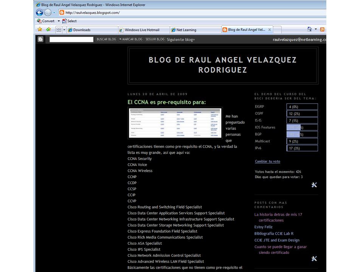Click the OSPF poll option label
The image size is (363, 272).
pyautogui.click(x=259, y=114)
